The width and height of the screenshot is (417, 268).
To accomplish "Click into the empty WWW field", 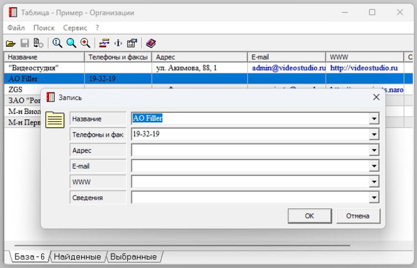I will [x=250, y=182].
